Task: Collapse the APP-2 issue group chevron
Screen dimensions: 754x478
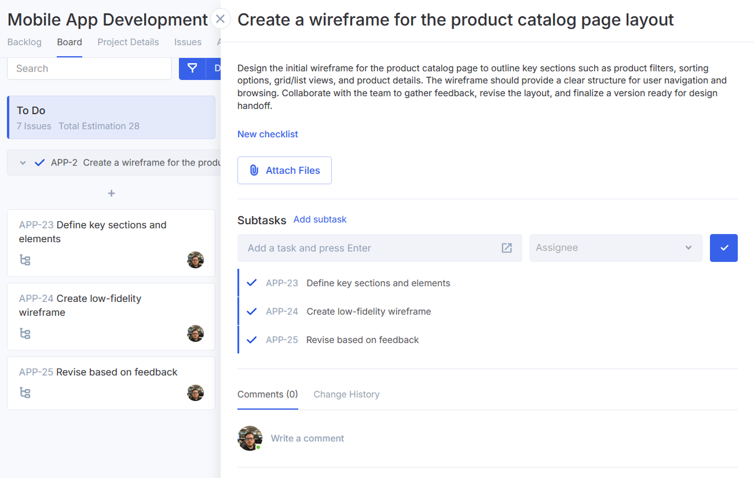Action: (x=23, y=163)
